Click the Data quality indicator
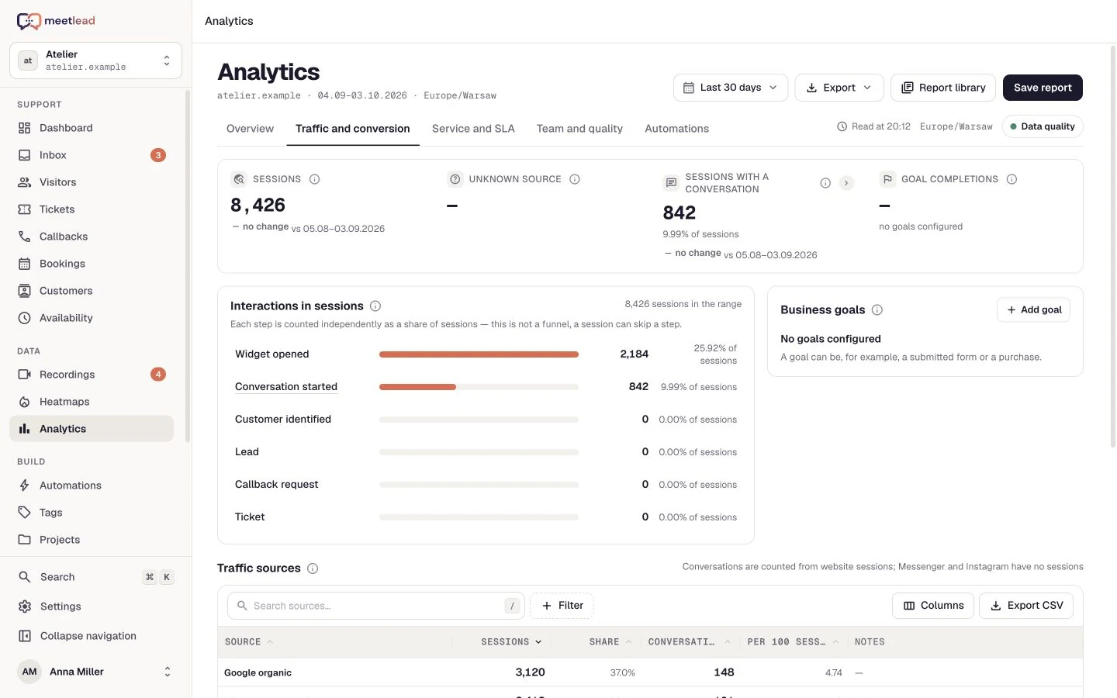The image size is (1117, 698). [x=1043, y=126]
